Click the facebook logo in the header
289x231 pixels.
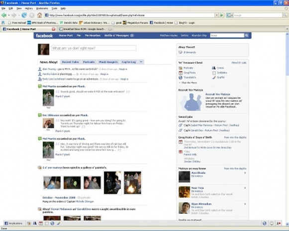44,36
